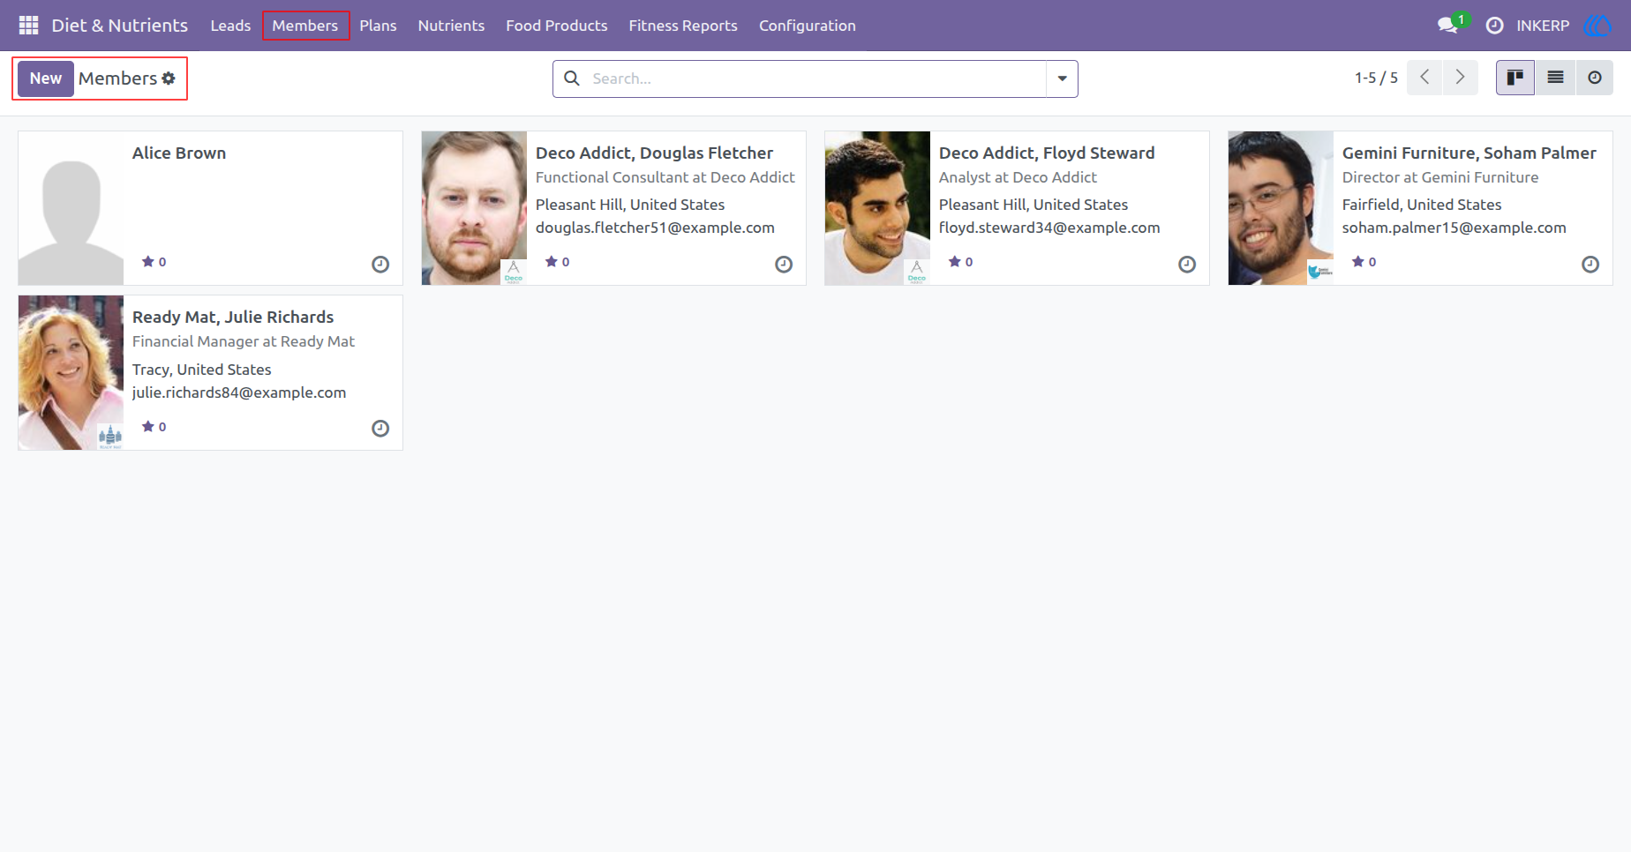Expand the search options dropdown arrow
The height and width of the screenshot is (852, 1631).
(1062, 78)
